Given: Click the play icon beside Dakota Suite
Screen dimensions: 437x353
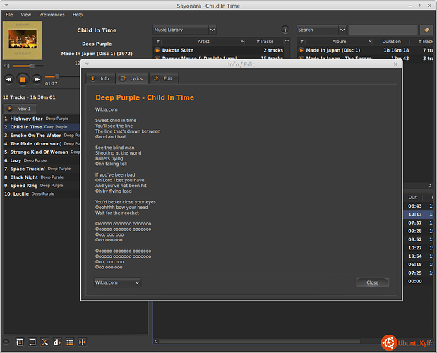Looking at the screenshot, I should click(x=157, y=50).
